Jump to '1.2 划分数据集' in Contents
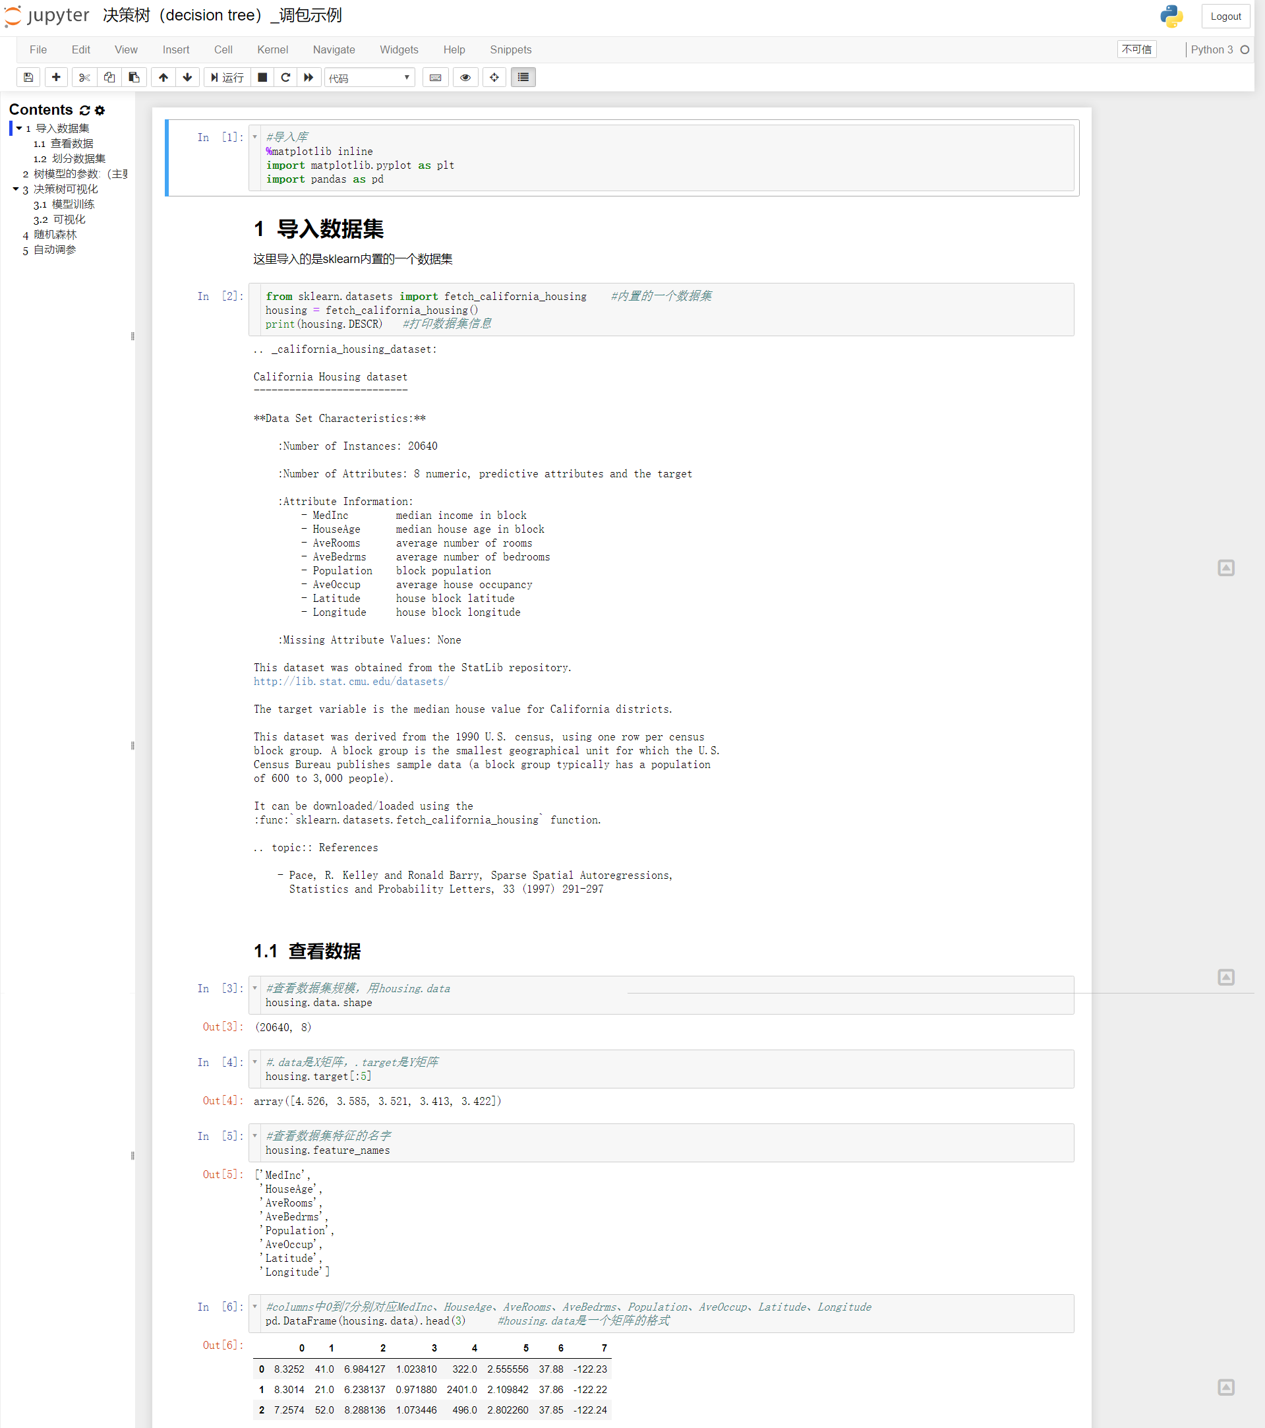Viewport: 1265px width, 1428px height. tap(70, 159)
